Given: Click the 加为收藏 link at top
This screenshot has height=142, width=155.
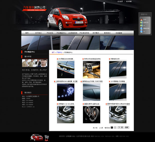Looking at the screenshot, I should 129,1.
